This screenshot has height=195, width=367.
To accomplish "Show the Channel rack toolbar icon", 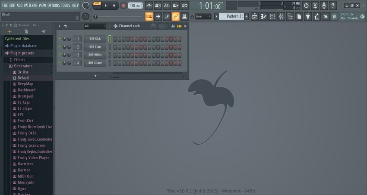I will (272, 16).
